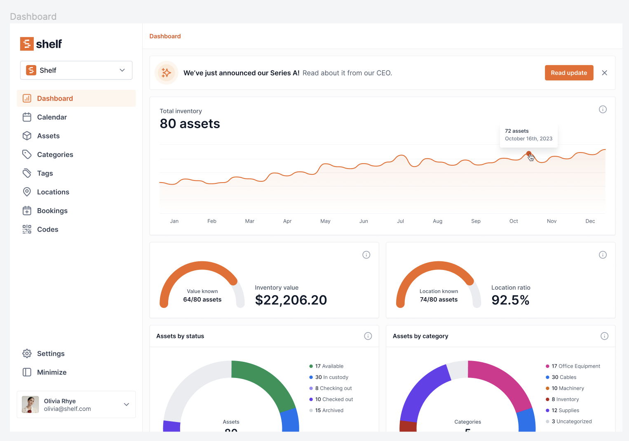This screenshot has height=441, width=629.
Task: Click the Total inventory info icon
Action: tap(603, 109)
